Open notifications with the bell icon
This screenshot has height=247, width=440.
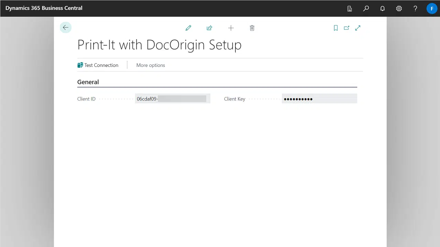point(382,8)
